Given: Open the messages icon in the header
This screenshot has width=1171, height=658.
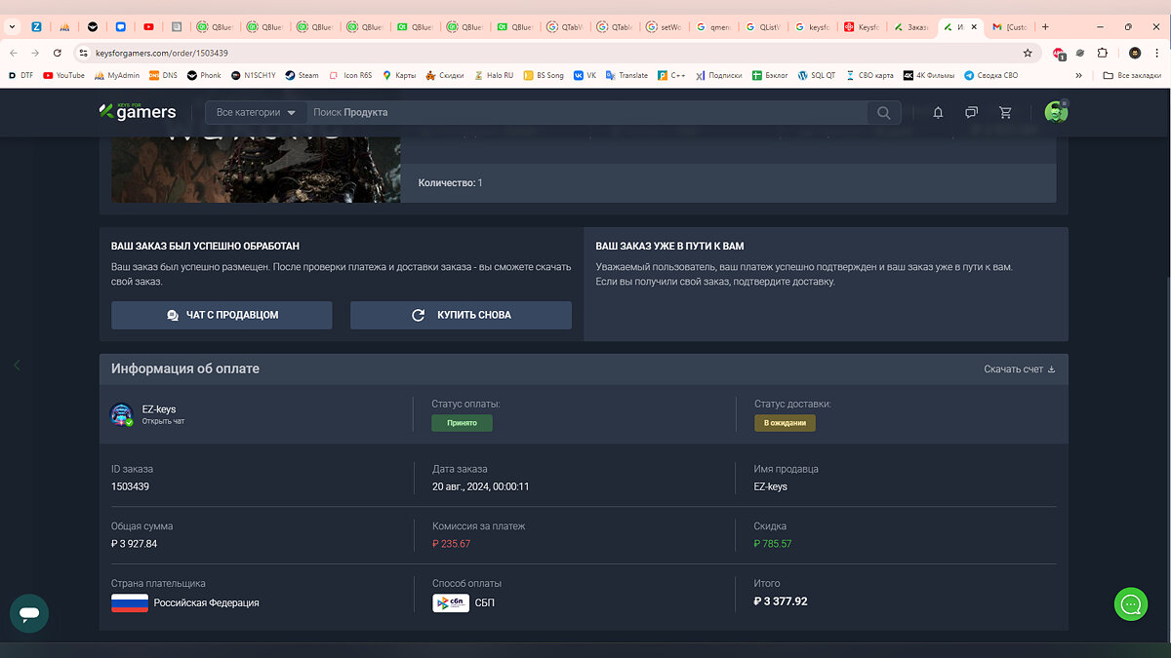Looking at the screenshot, I should coord(971,113).
